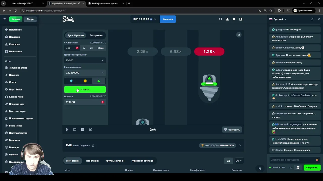Switch to Спорт section
This screenshot has height=181, width=323.
[30, 19]
